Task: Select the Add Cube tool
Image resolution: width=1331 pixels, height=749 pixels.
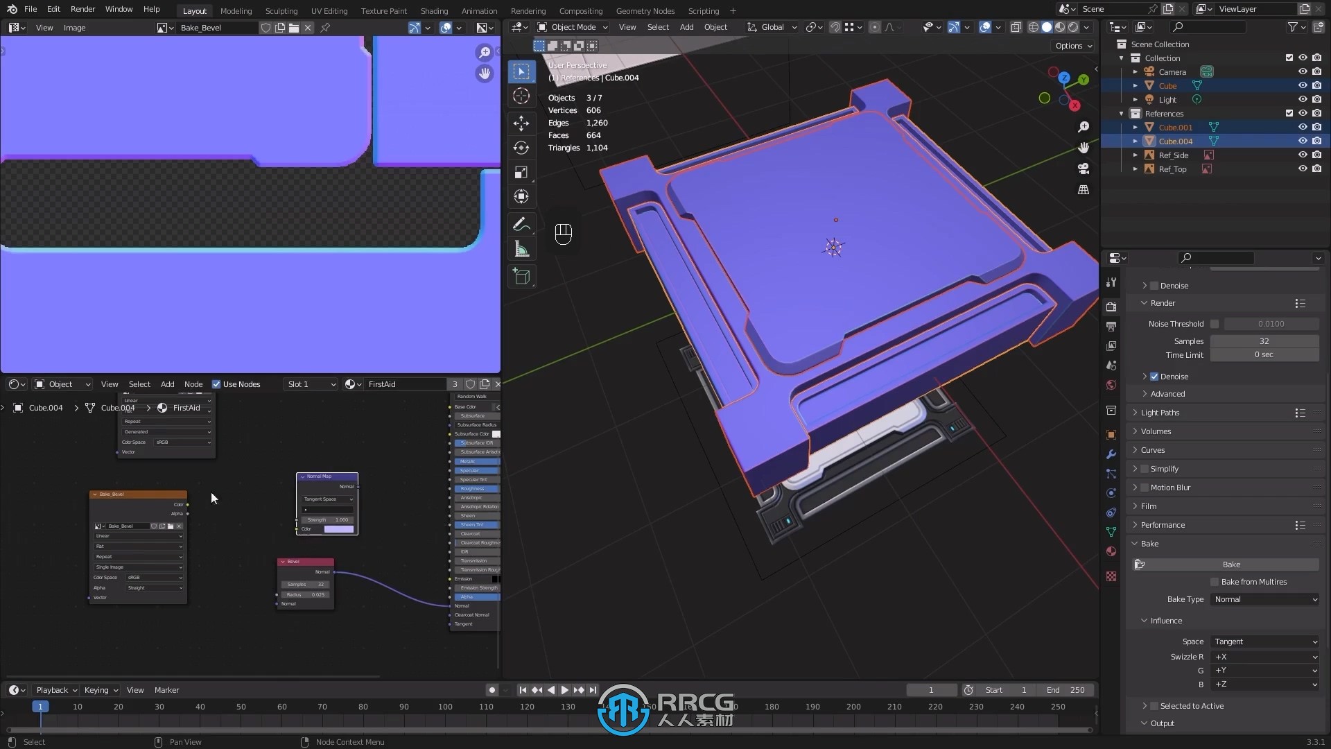Action: 521,277
